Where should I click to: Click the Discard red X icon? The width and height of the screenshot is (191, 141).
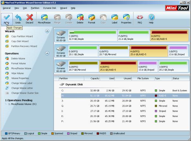coord(29,17)
